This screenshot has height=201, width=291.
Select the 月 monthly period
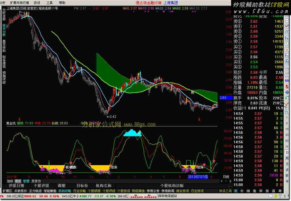point(287,164)
